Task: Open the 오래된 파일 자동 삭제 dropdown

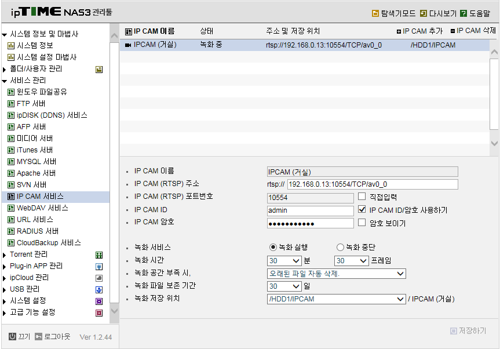Action: point(337,274)
